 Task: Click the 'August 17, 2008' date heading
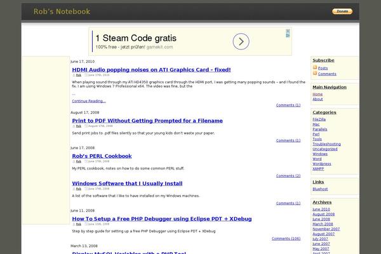tap(85, 112)
